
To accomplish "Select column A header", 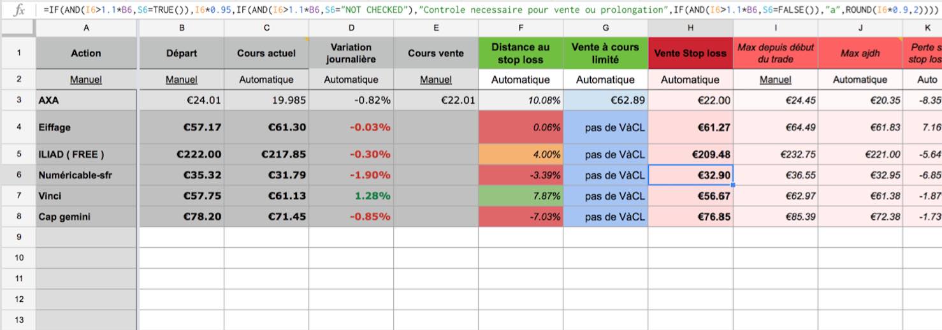I will (86, 27).
